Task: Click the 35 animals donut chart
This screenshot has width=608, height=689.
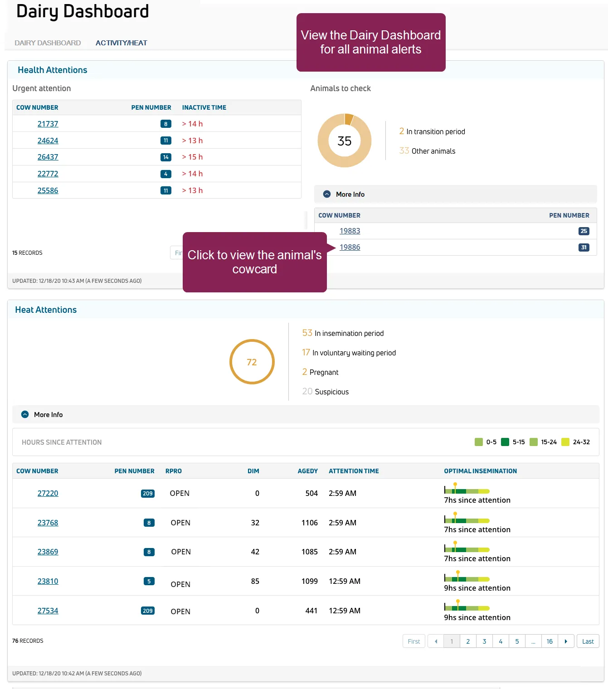Action: tap(345, 141)
